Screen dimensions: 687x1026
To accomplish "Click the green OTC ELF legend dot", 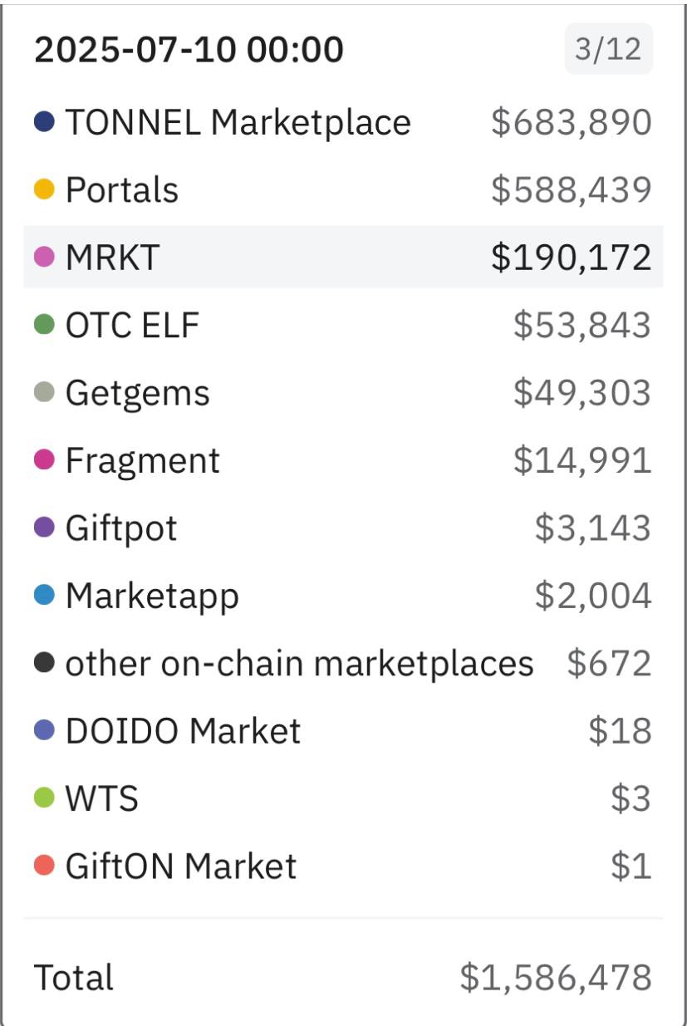I will tap(44, 324).
